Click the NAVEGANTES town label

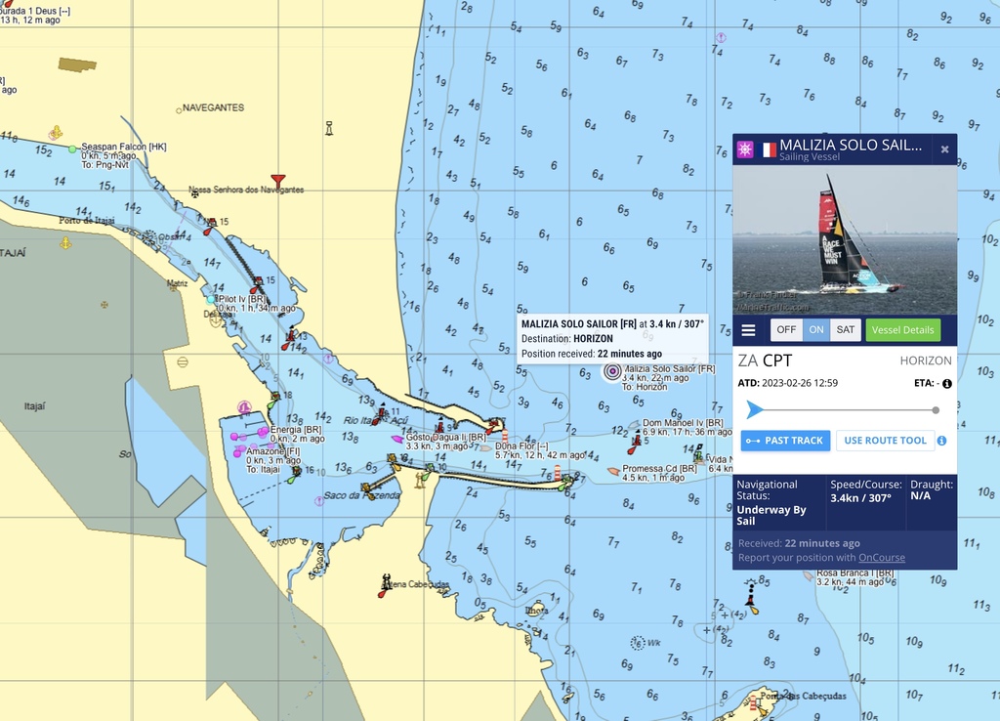pos(213,107)
